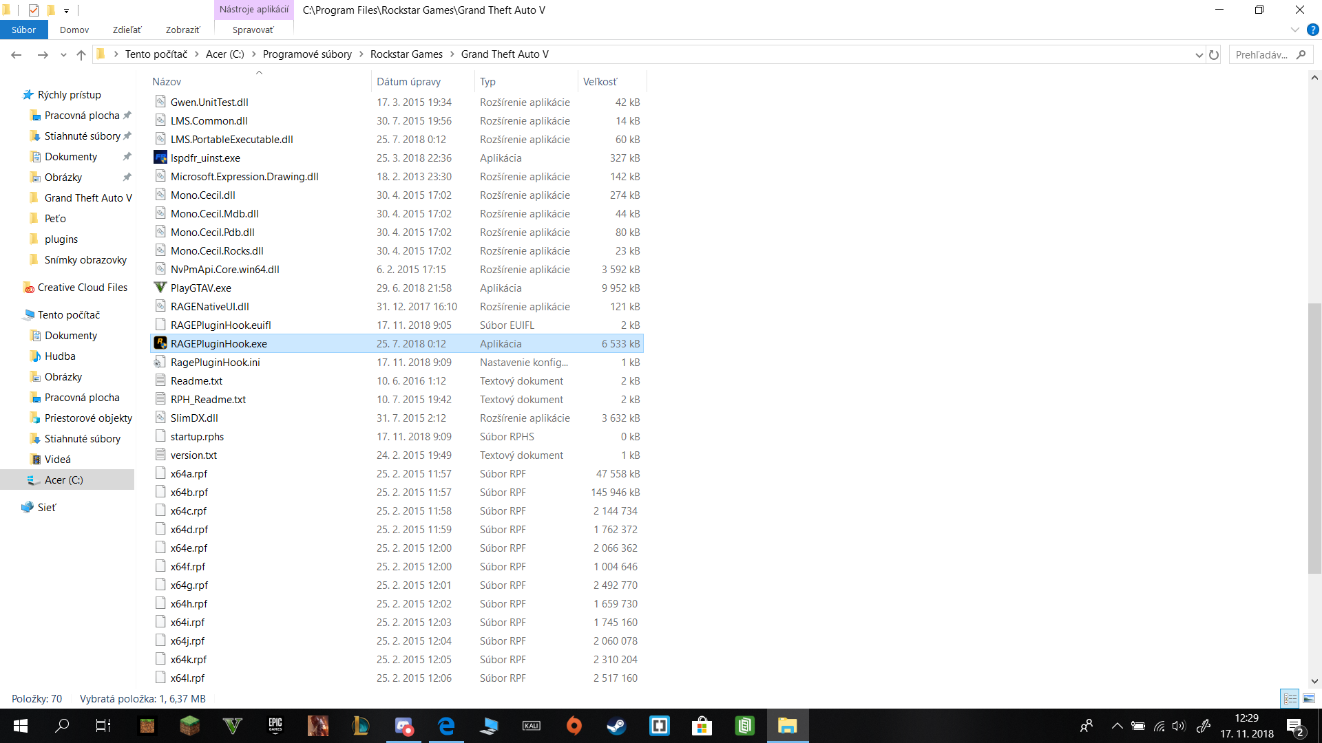Open the Súbor menu
The image size is (1322, 743).
[x=23, y=30]
